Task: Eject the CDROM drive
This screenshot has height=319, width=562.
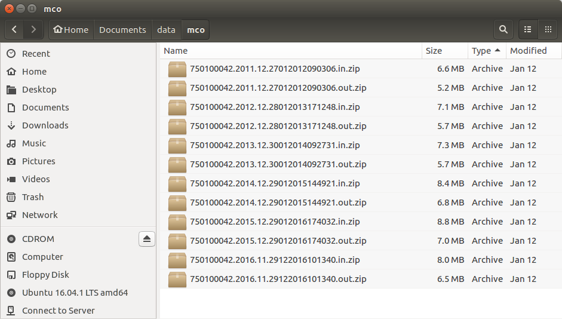Action: coord(147,239)
